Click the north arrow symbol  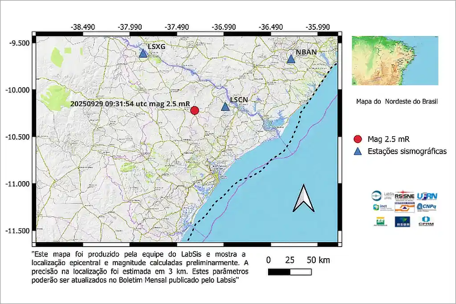[303, 199]
